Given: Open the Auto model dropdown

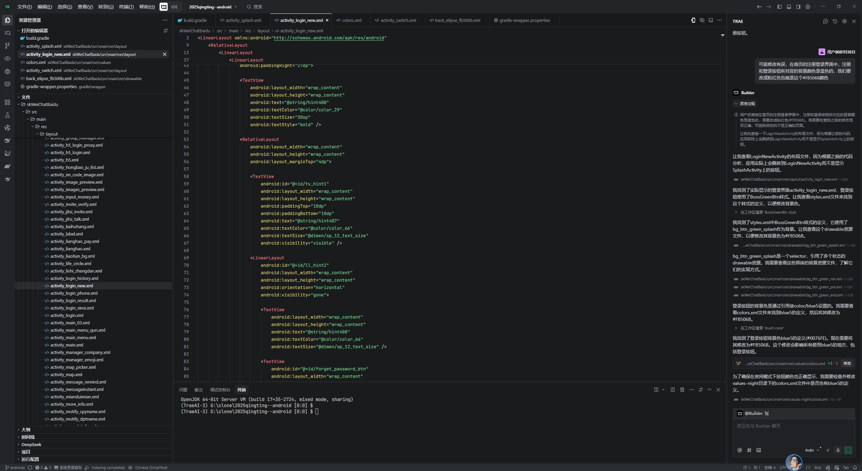Looking at the screenshot, I should click(812, 450).
